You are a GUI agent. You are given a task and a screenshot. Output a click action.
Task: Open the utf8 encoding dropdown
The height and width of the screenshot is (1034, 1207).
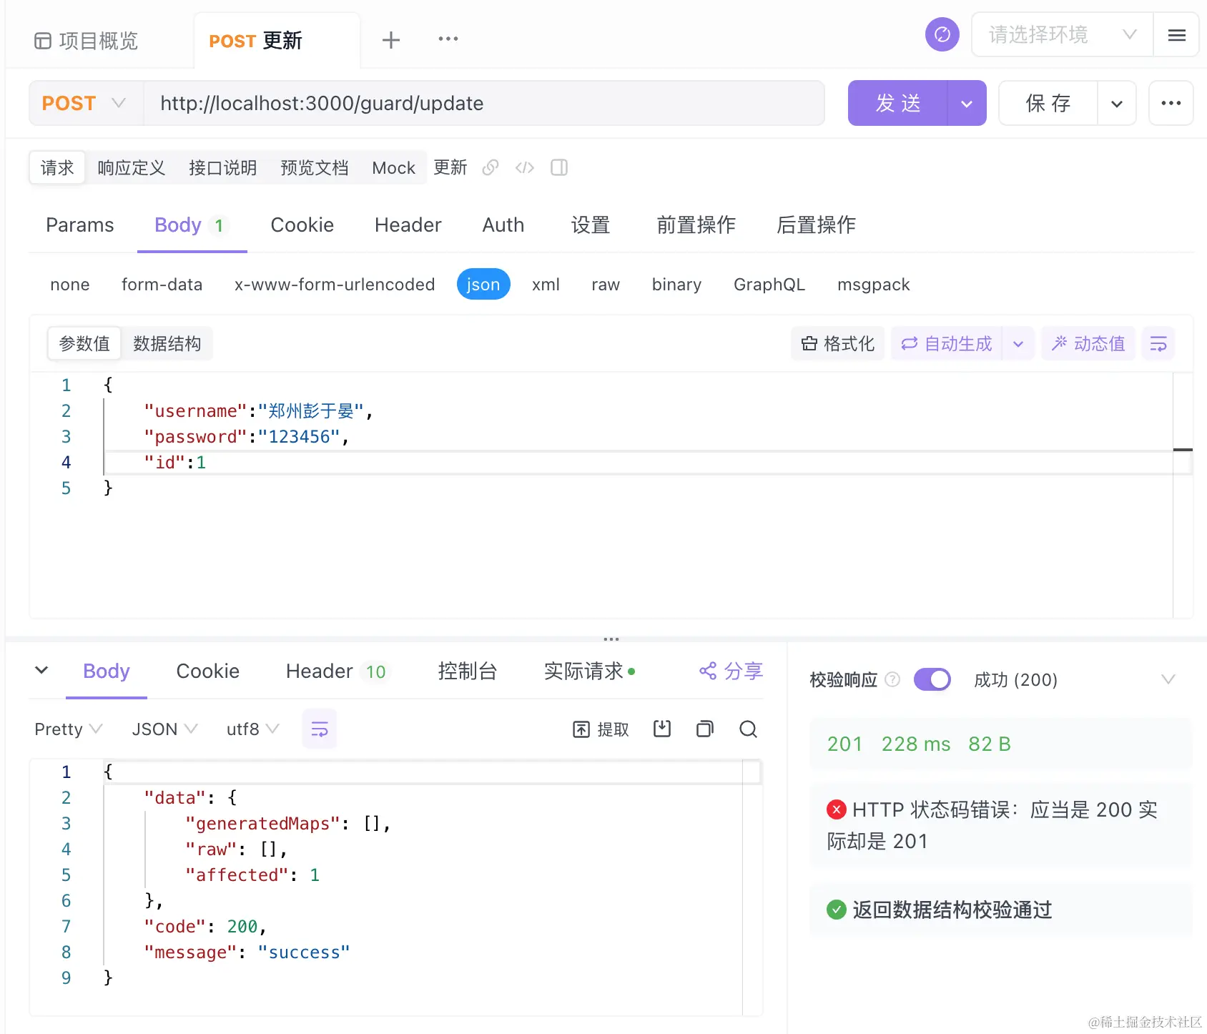[252, 729]
